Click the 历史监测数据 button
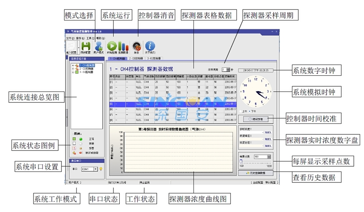The image size is (364, 212). click(x=255, y=173)
